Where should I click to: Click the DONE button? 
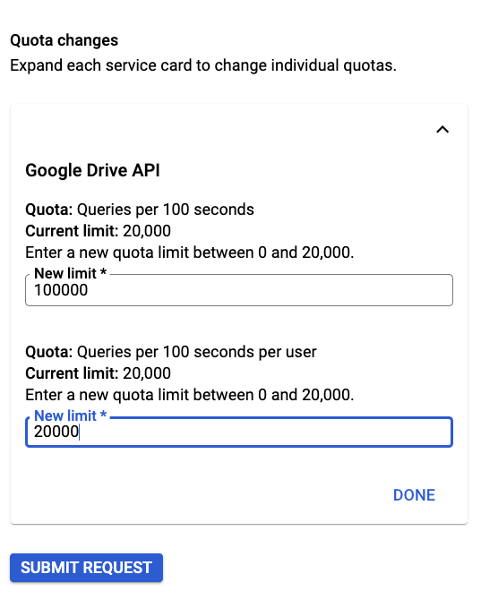coord(414,495)
